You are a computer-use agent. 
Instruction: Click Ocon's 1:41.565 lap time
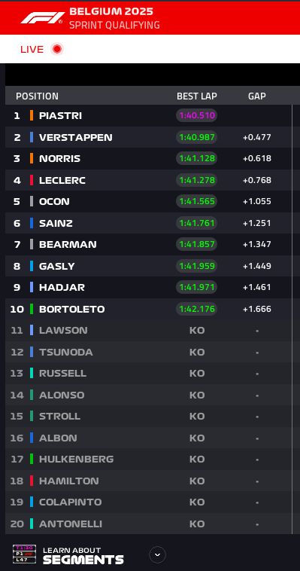(197, 201)
